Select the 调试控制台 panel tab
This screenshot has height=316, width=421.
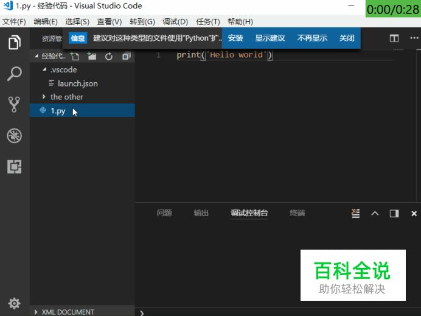point(249,213)
